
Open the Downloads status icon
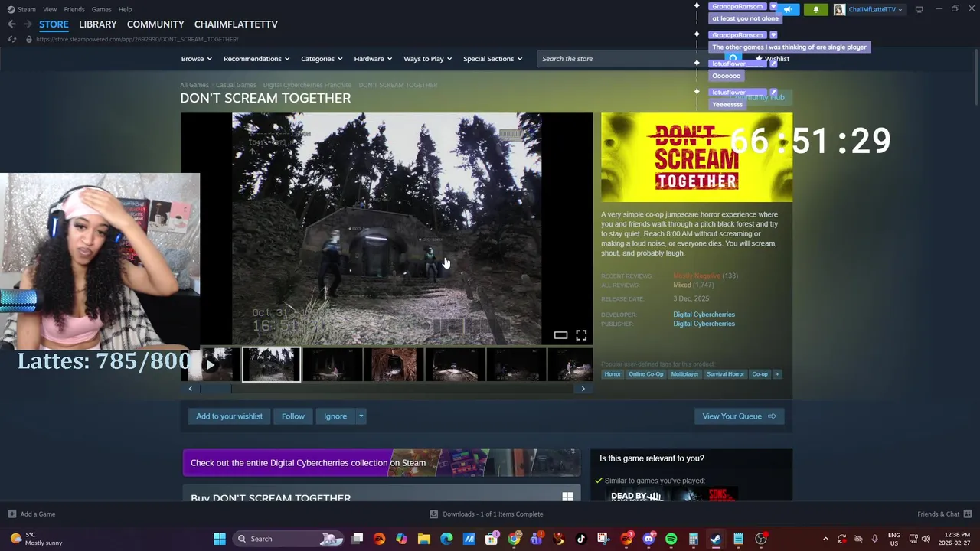pyautogui.click(x=433, y=514)
